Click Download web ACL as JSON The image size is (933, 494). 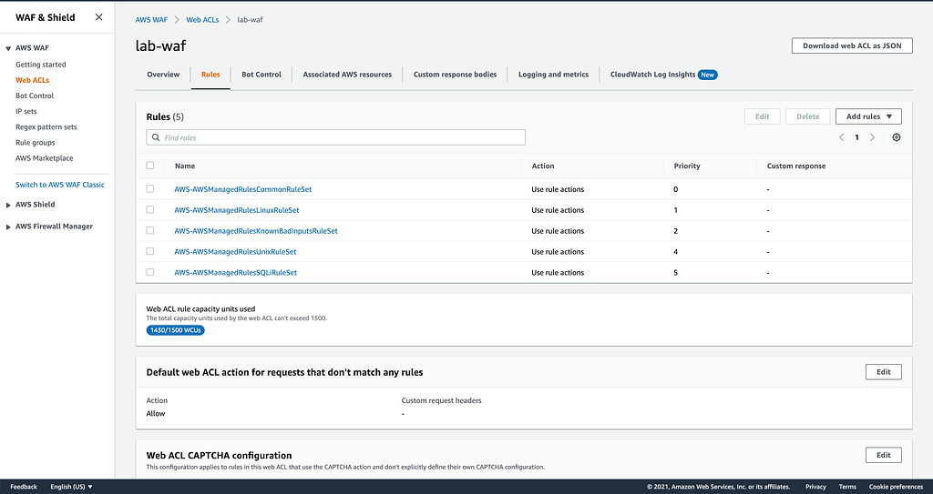852,45
